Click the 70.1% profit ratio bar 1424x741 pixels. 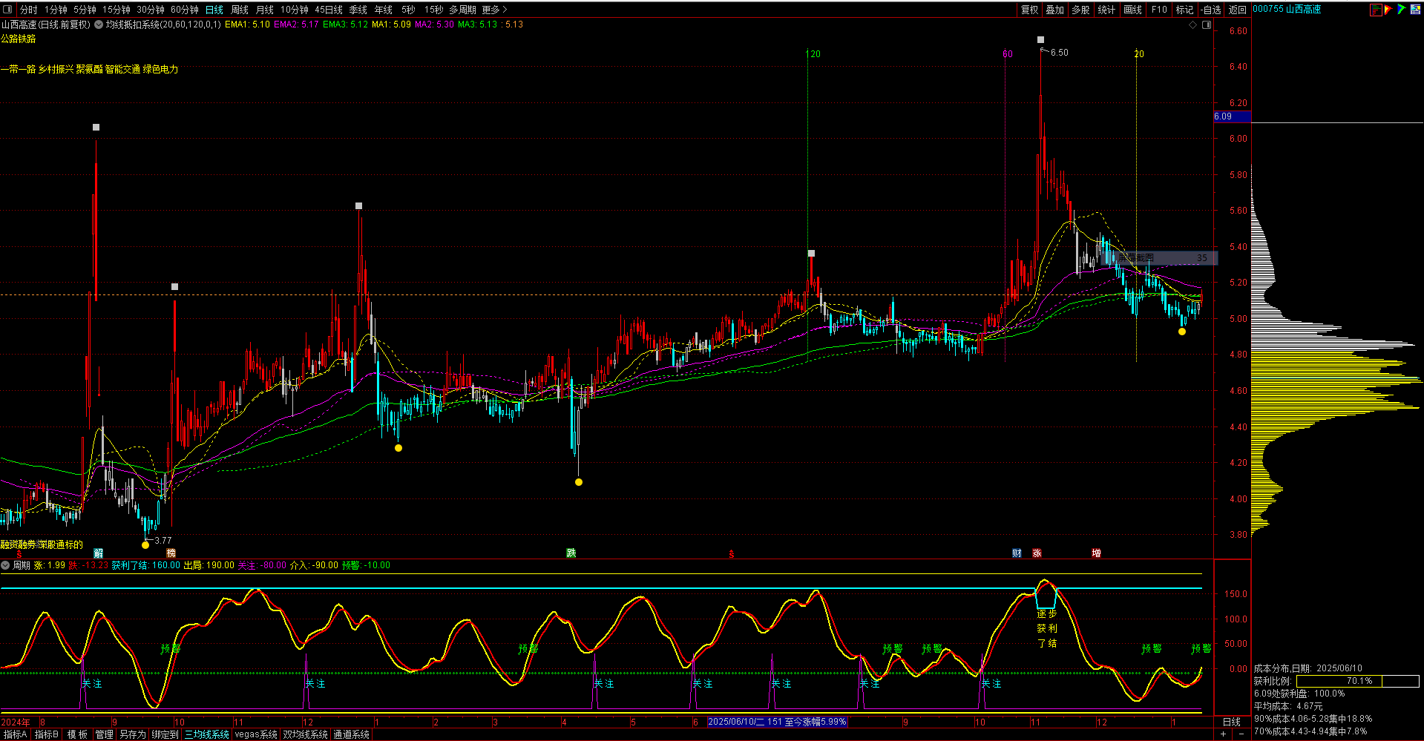click(1358, 681)
